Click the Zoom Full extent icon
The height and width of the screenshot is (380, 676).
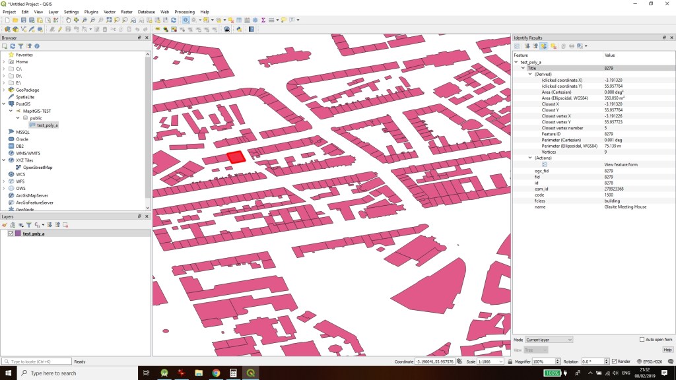[x=109, y=20]
